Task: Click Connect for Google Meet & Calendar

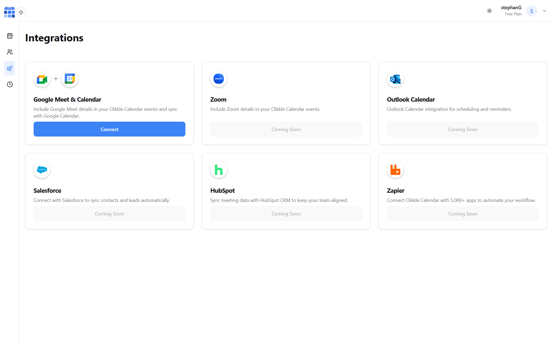Action: pyautogui.click(x=109, y=129)
